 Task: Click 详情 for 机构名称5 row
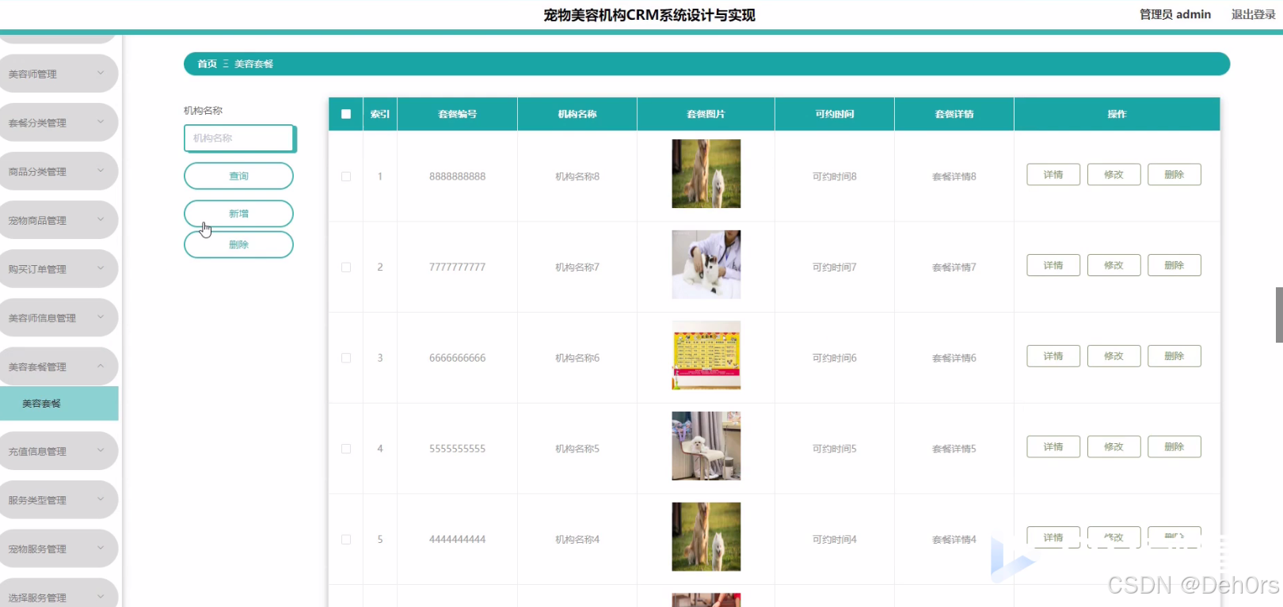click(x=1053, y=446)
